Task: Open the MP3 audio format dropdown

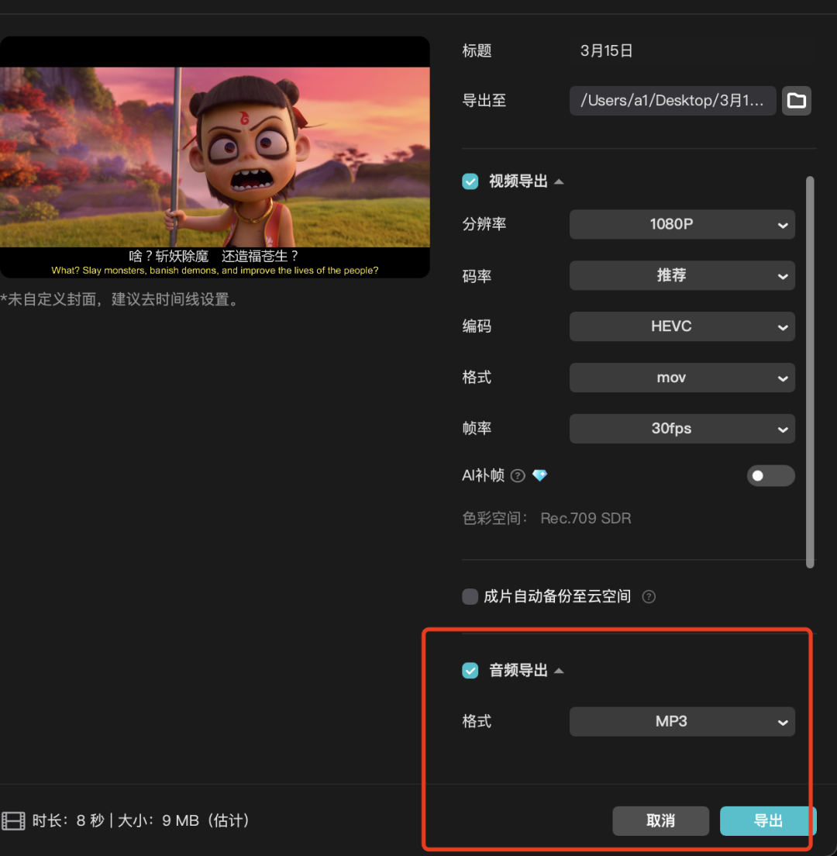Action: coord(682,721)
